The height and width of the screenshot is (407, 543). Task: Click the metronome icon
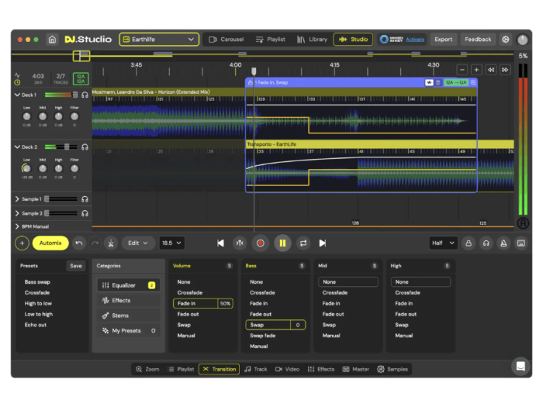pyautogui.click(x=503, y=243)
